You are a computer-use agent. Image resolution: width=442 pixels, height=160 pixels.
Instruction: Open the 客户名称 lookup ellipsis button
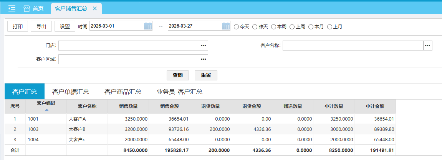click(x=428, y=46)
